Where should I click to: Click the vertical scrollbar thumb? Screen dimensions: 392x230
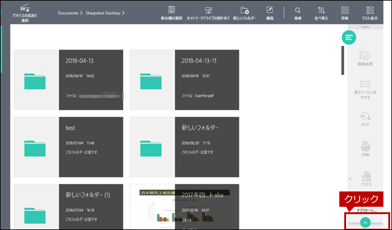coord(343,60)
